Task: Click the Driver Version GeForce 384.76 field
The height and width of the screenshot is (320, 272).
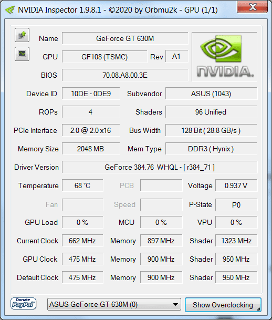Action: (x=160, y=167)
